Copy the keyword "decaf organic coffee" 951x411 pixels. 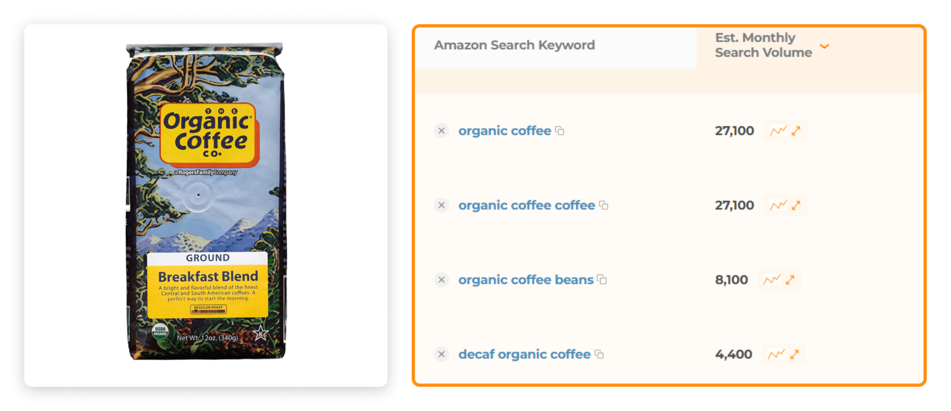coord(599,354)
